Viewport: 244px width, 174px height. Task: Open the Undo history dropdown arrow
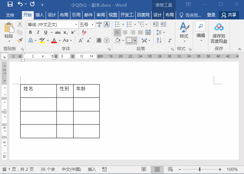coord(26,4)
